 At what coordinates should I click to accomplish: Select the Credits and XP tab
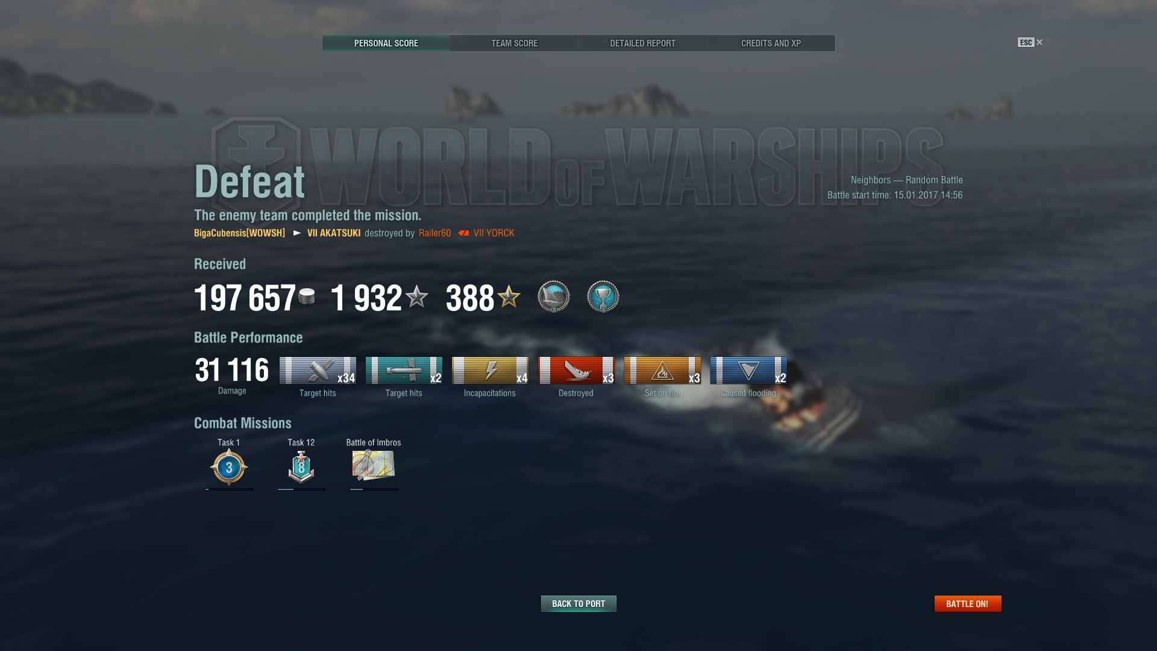pos(771,43)
